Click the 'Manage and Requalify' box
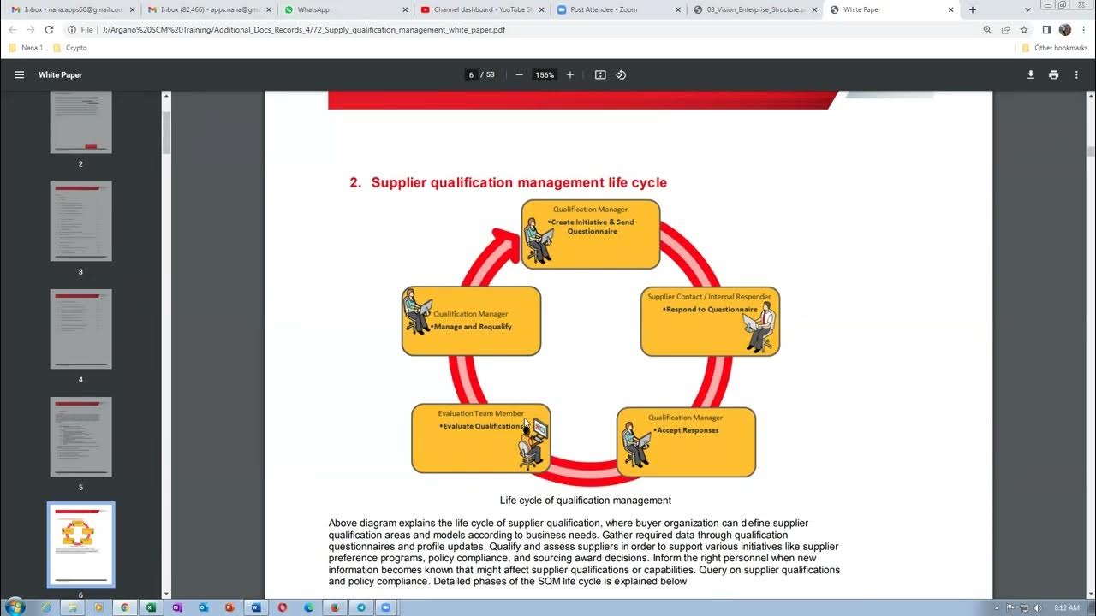Image resolution: width=1096 pixels, height=616 pixels. click(471, 321)
